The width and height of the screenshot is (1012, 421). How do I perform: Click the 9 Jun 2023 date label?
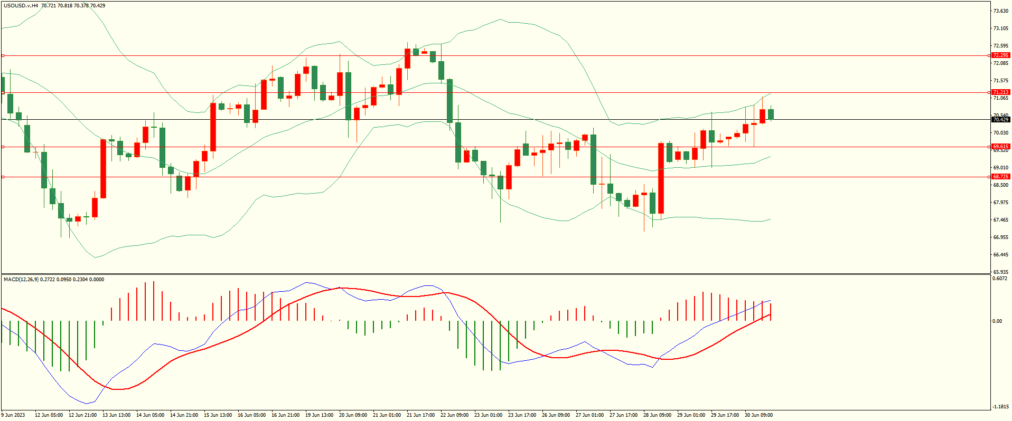click(13, 415)
